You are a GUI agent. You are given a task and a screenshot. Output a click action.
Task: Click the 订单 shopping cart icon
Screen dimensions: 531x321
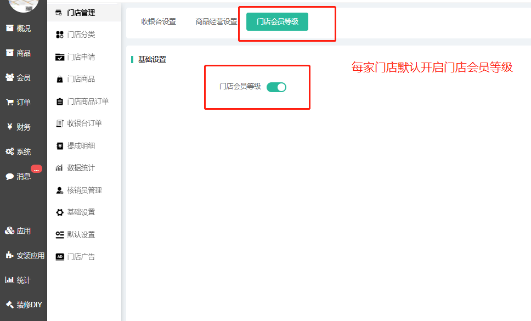tap(10, 102)
